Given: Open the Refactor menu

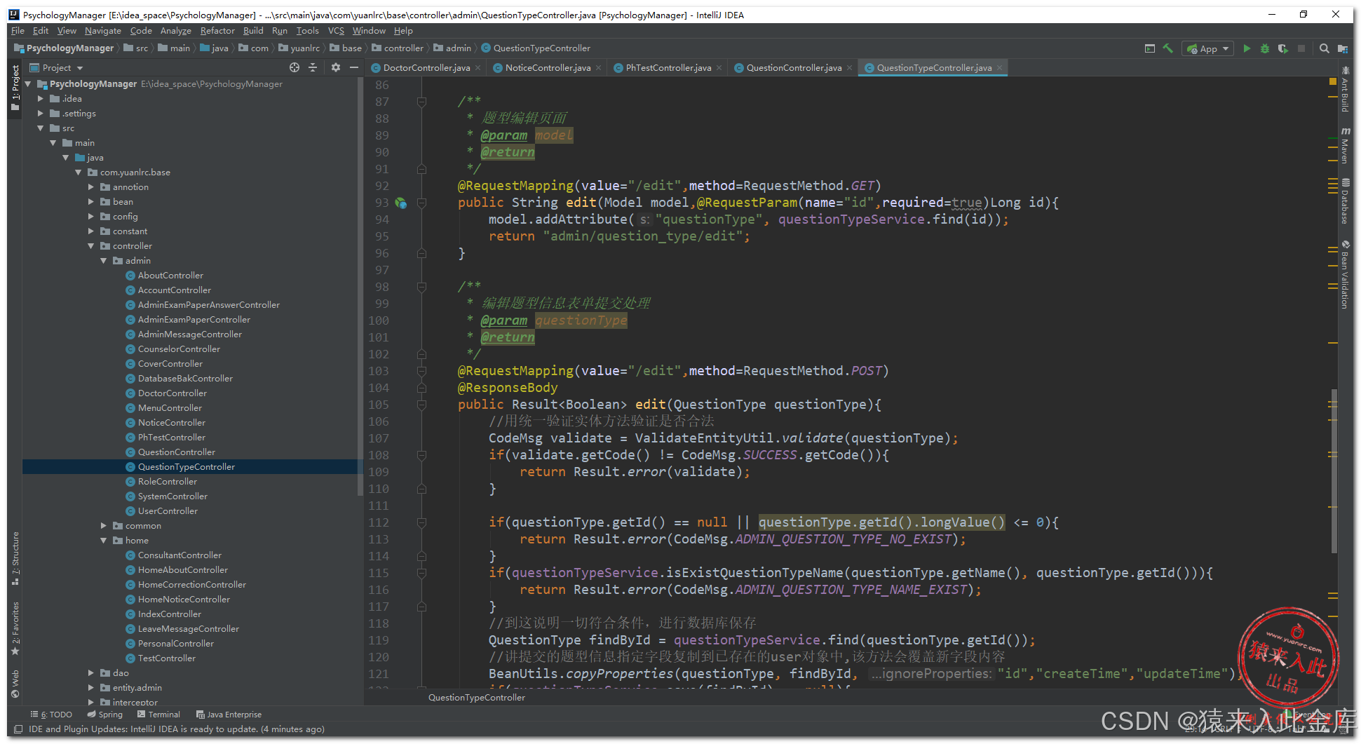Looking at the screenshot, I should point(217,31).
